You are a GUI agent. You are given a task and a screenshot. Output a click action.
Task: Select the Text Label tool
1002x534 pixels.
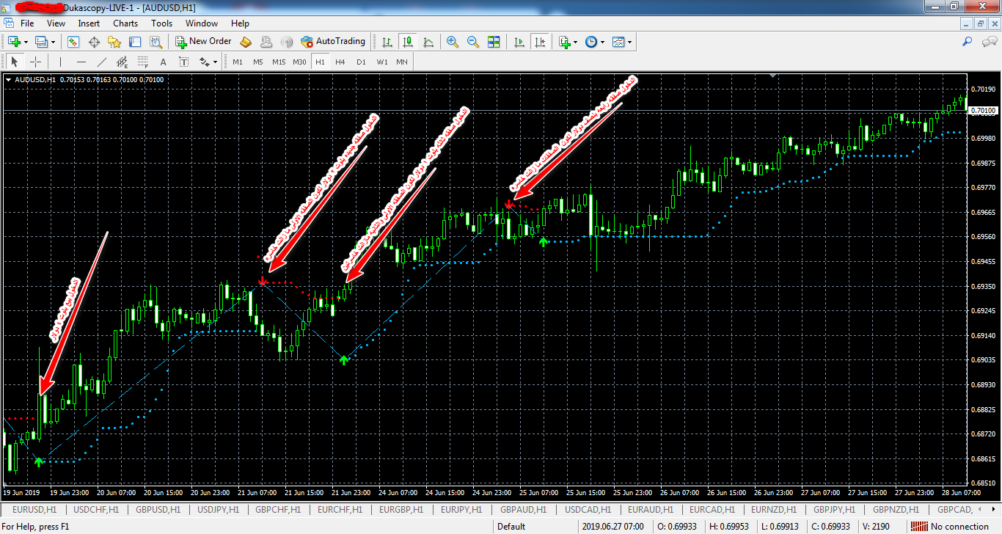coord(183,62)
